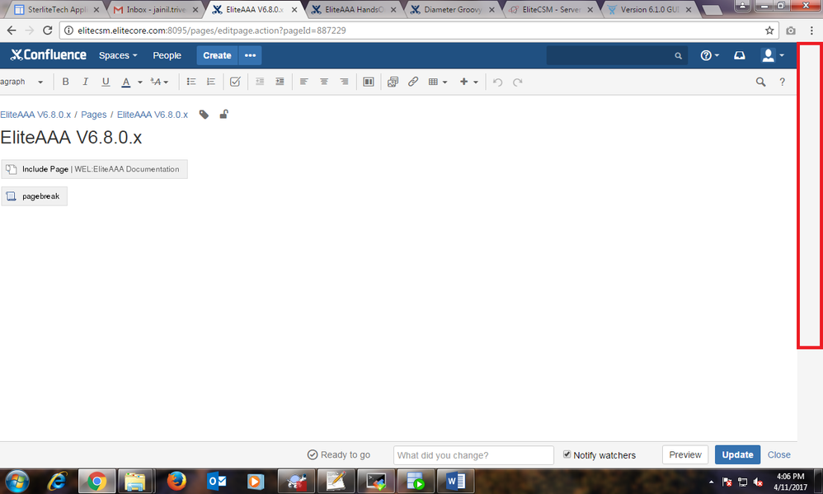Go to People directory
Screen dimensions: 823x494
click(167, 55)
